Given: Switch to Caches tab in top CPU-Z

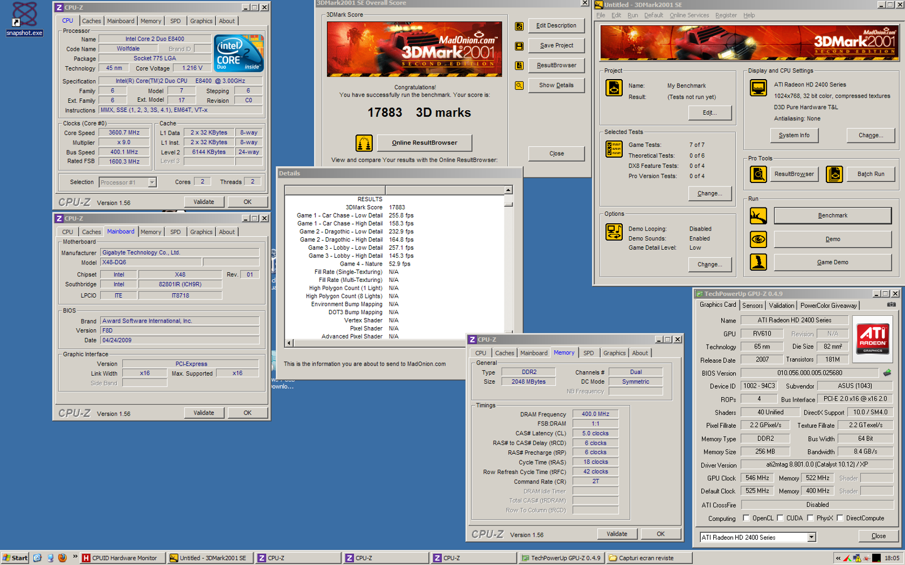Looking at the screenshot, I should click(x=91, y=21).
